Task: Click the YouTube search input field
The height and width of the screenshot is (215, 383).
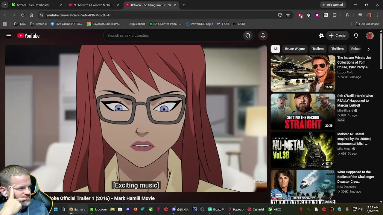Action: click(x=173, y=36)
